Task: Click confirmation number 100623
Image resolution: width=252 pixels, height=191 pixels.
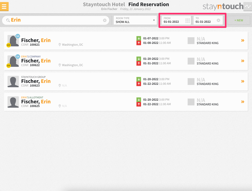Action: (35, 86)
